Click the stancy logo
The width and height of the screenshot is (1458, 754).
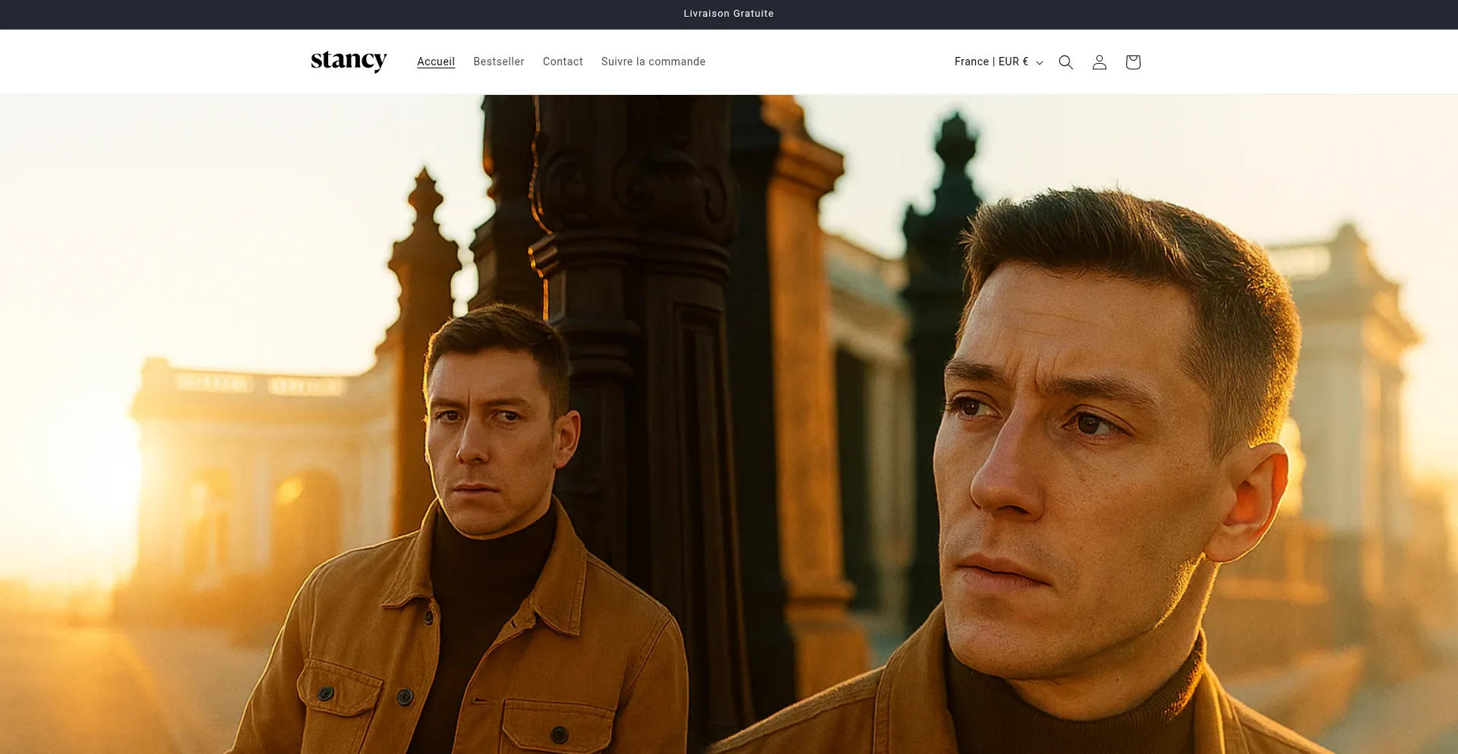click(349, 61)
